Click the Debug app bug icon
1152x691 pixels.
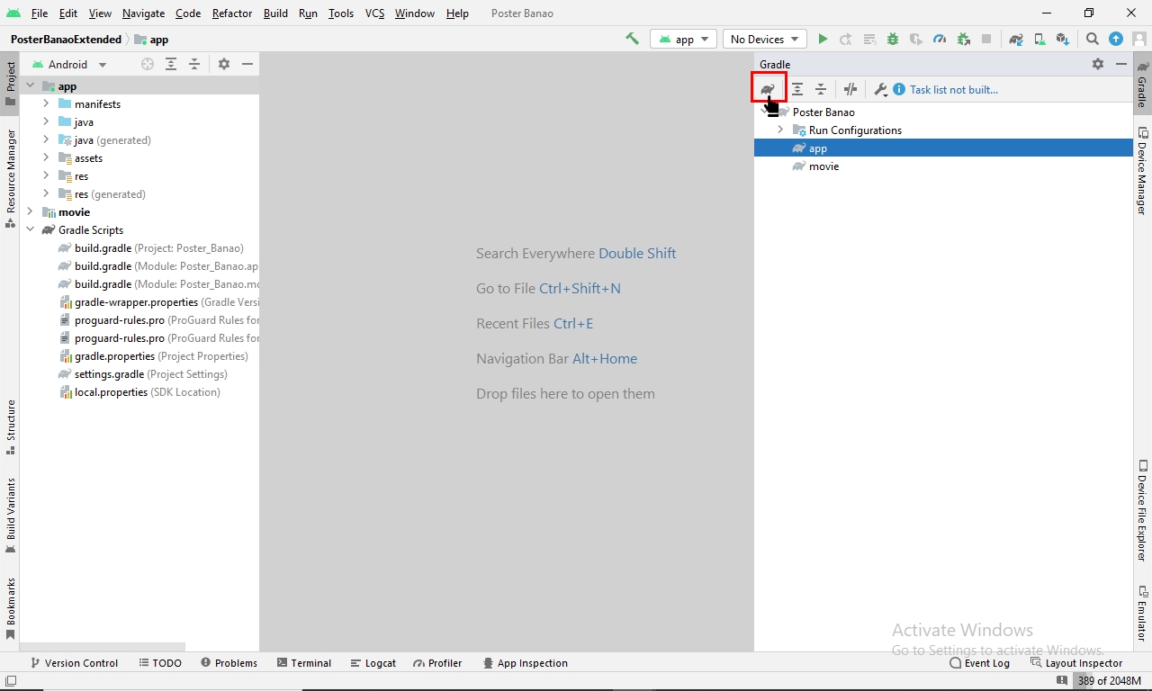pyautogui.click(x=893, y=39)
